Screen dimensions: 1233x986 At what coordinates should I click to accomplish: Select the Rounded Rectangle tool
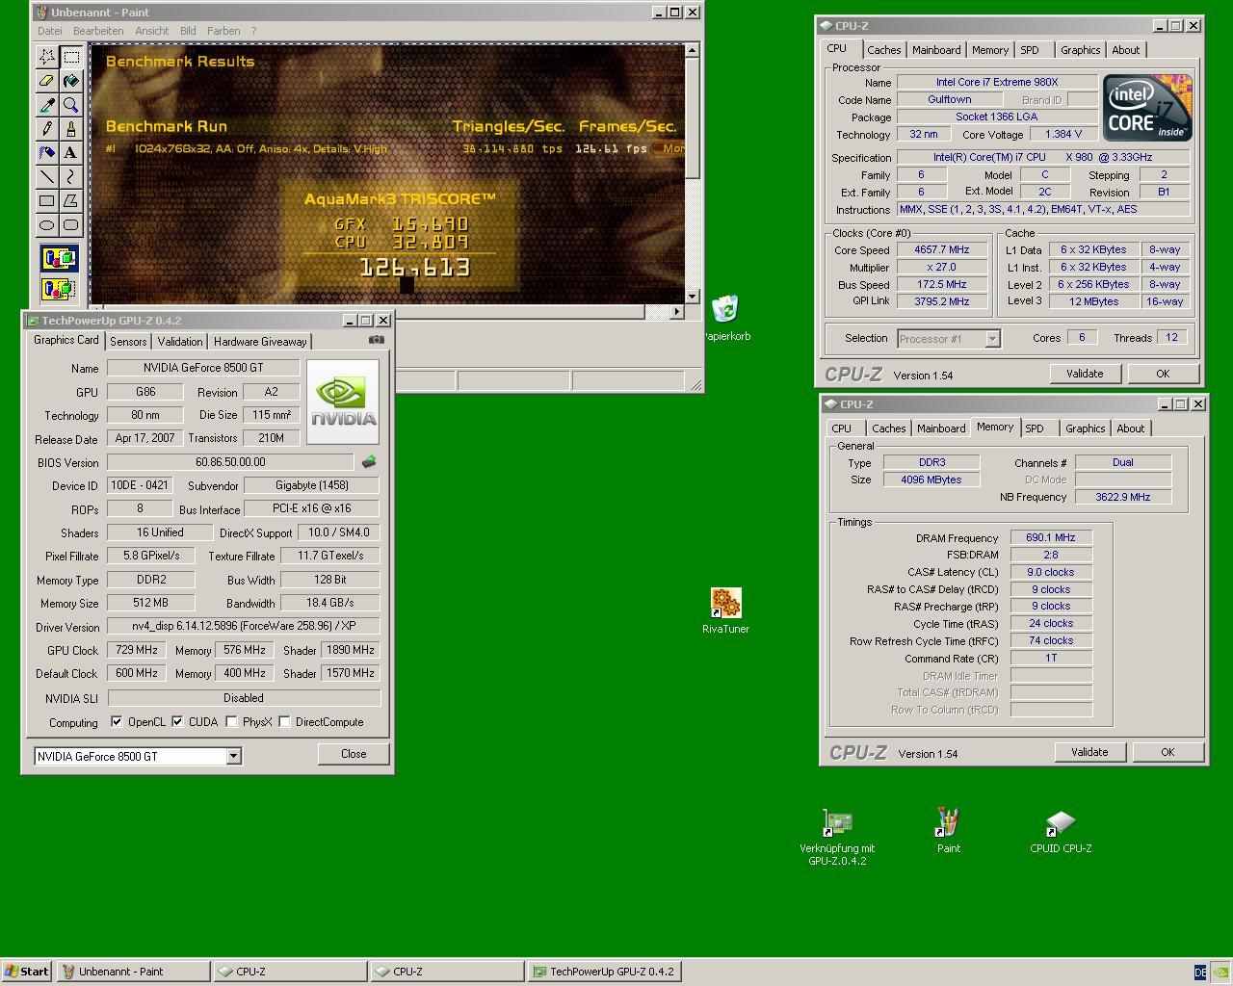pos(70,225)
